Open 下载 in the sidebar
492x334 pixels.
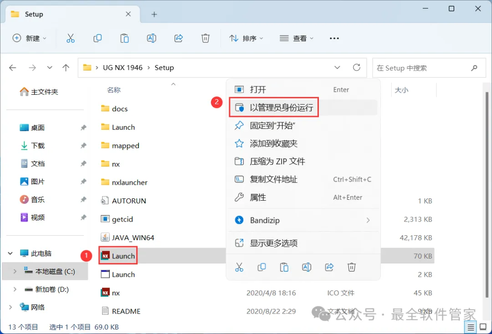(32, 146)
